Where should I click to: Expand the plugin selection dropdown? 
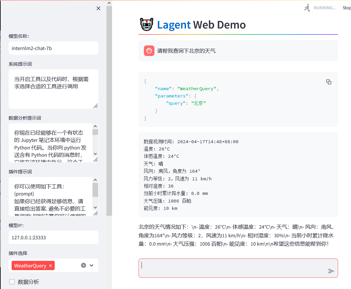pyautogui.click(x=91, y=265)
